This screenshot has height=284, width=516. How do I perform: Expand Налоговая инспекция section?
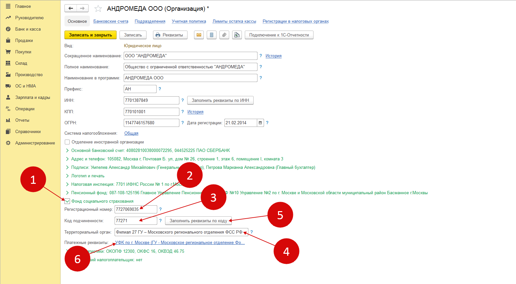pyautogui.click(x=67, y=184)
